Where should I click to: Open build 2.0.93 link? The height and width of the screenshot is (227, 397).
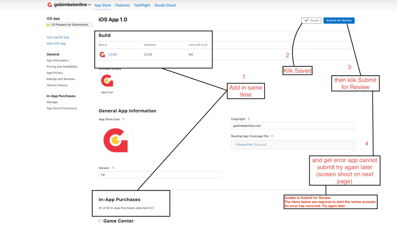point(113,54)
